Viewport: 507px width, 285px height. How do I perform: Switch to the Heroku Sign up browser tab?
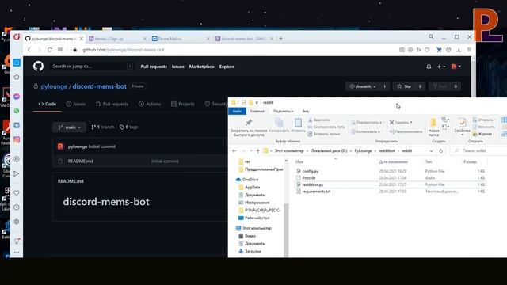(117, 39)
